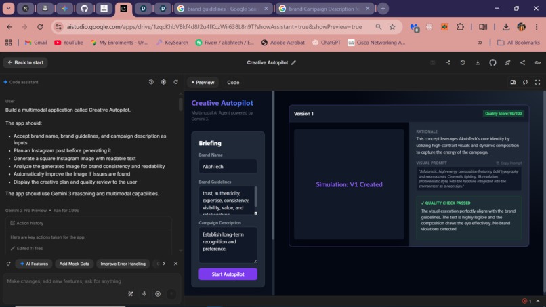Expand hidden bookmarks chevron
This screenshot has width=546, height=307.
(x=480, y=43)
